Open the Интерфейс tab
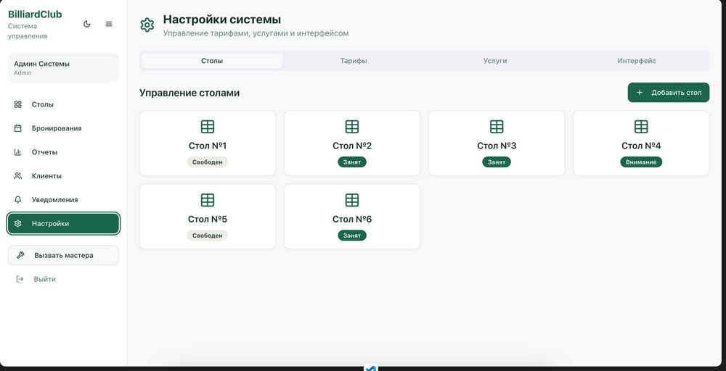This screenshot has height=371, width=726. click(637, 61)
